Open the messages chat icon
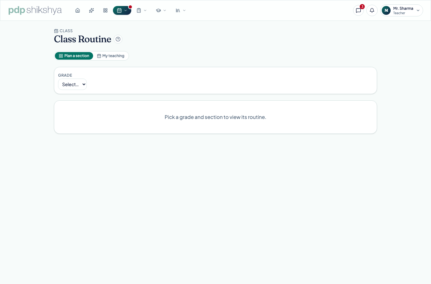Screen dimensions: 431x284 pos(358,10)
